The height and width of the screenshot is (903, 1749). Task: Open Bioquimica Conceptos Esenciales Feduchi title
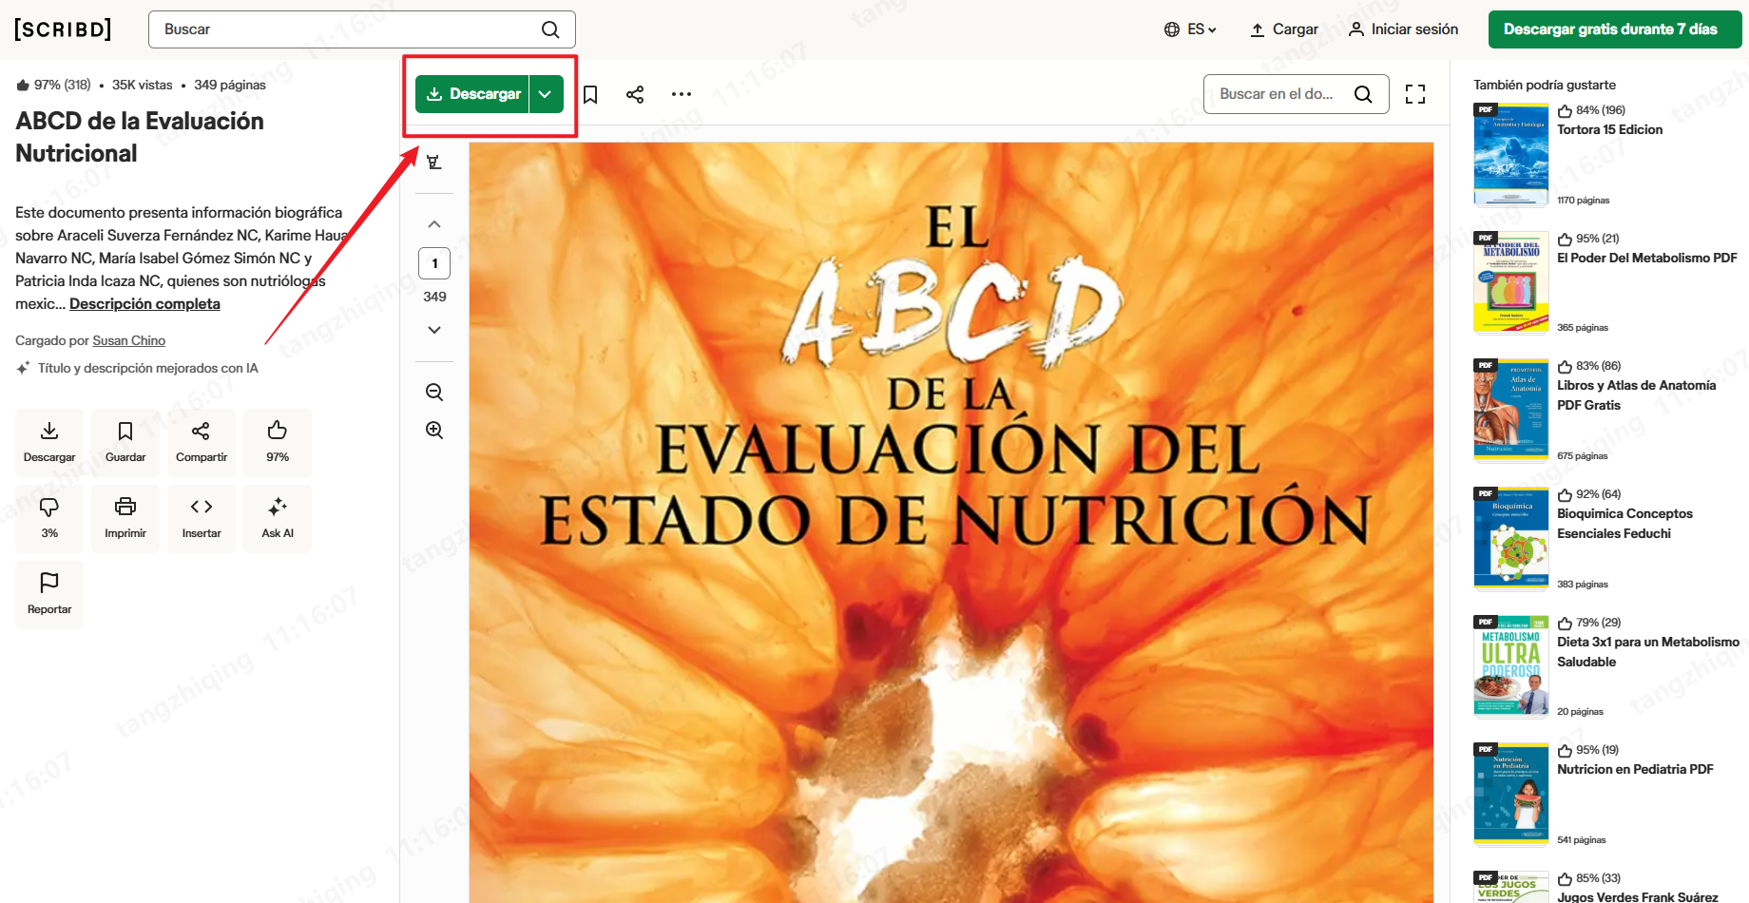pos(1624,524)
